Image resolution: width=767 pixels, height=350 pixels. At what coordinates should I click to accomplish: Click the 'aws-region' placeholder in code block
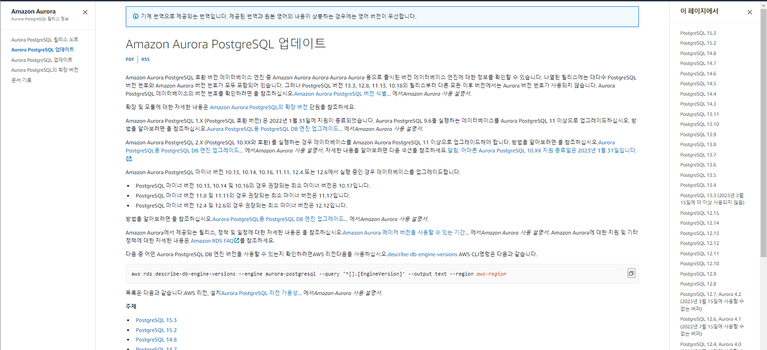[x=491, y=274]
